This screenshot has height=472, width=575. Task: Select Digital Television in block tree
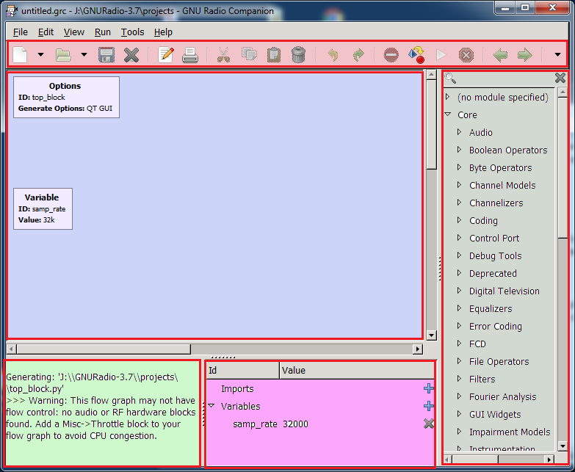pyautogui.click(x=505, y=291)
